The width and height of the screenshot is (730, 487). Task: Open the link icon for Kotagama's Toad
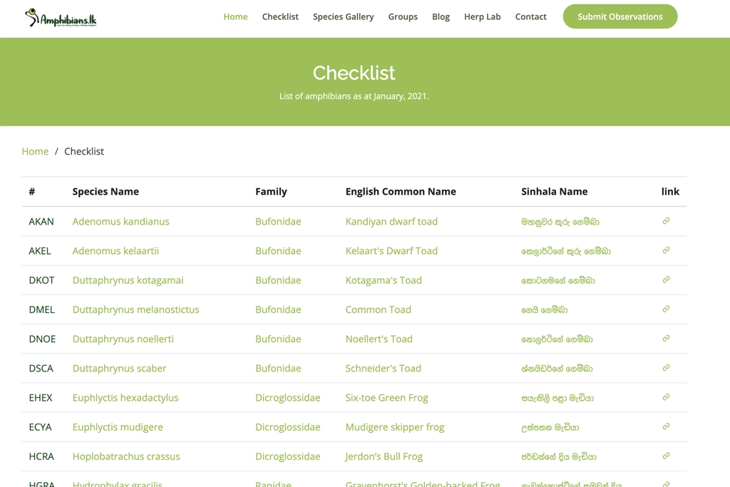point(666,280)
